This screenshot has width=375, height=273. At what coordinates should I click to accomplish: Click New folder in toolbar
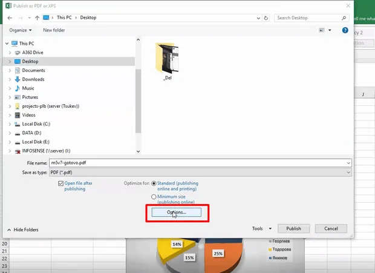coord(54,30)
